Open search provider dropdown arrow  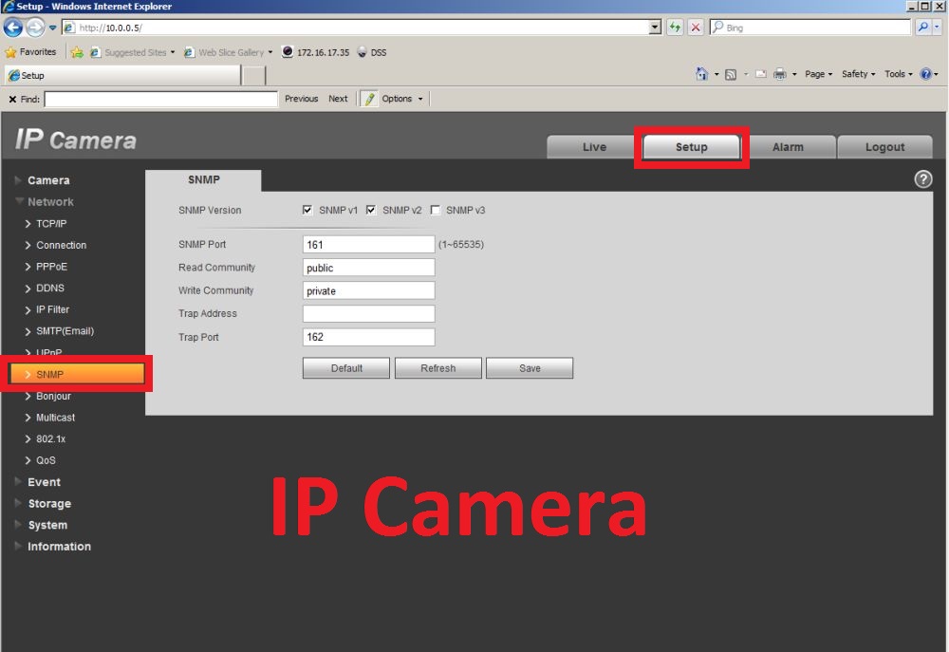[x=937, y=28]
